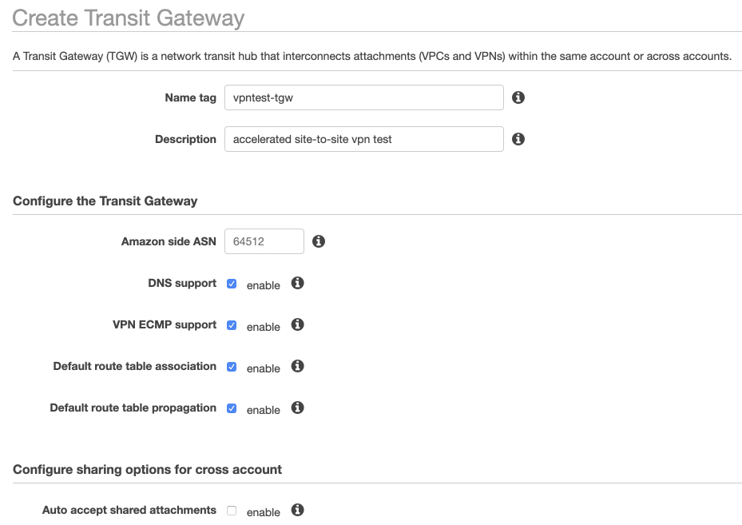Show the VPN ECMP support info tooltip
Viewport: 742px width, 525px height.
[x=298, y=324]
